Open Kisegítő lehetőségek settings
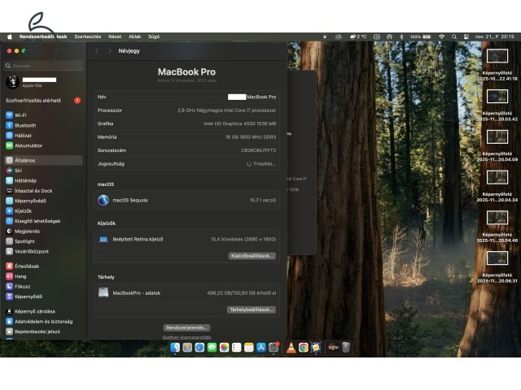 pyautogui.click(x=33, y=221)
